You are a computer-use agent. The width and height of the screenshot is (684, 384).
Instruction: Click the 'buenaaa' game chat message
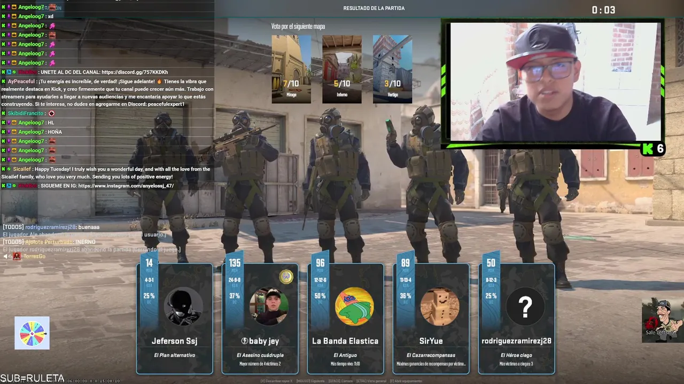pyautogui.click(x=51, y=227)
